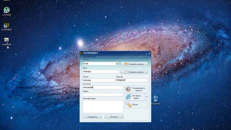This screenshot has width=231, height=130.
Task: Focus the Имя name input field
Action: point(101,71)
